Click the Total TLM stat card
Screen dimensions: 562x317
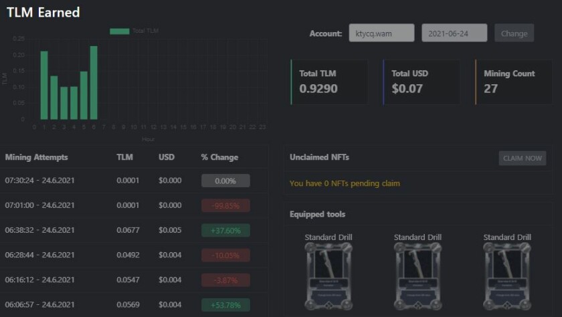(x=329, y=82)
